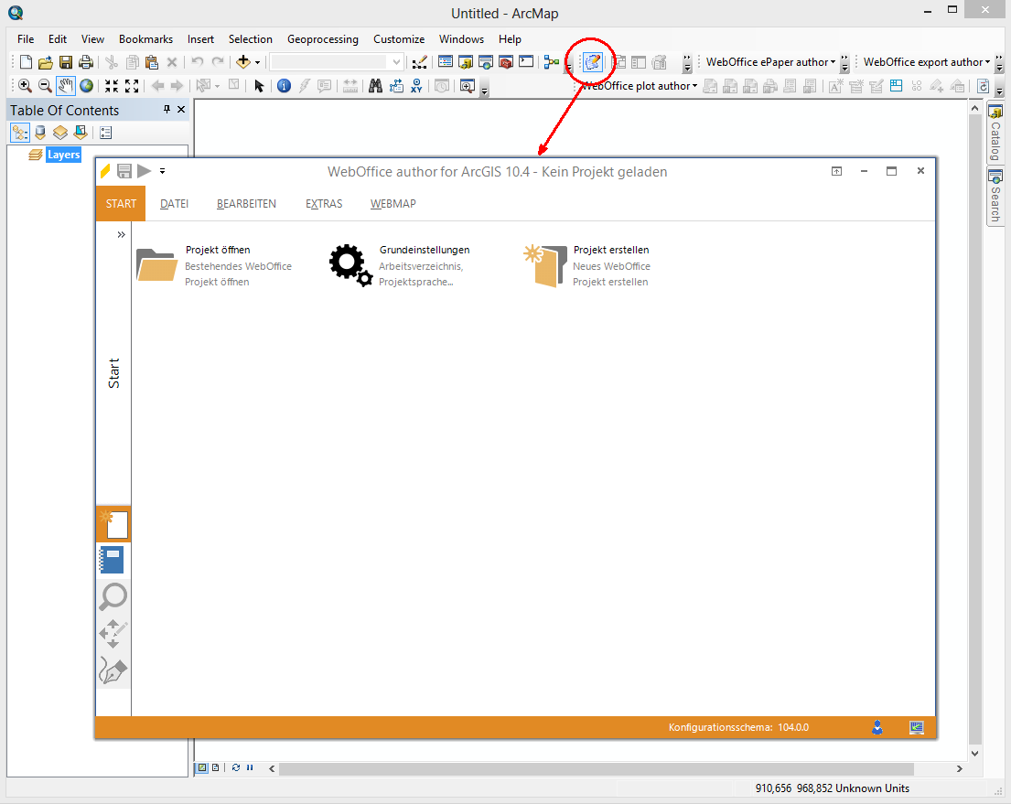Image resolution: width=1011 pixels, height=804 pixels.
Task: Switch to the DATEI tab in WebOffice author
Action: [x=174, y=203]
